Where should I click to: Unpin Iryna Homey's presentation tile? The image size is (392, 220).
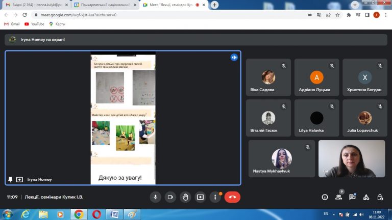pyautogui.click(x=10, y=179)
